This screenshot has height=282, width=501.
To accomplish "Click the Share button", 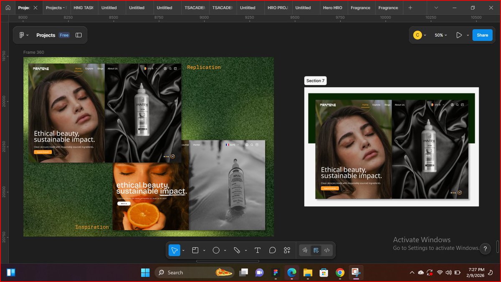I will point(482,35).
